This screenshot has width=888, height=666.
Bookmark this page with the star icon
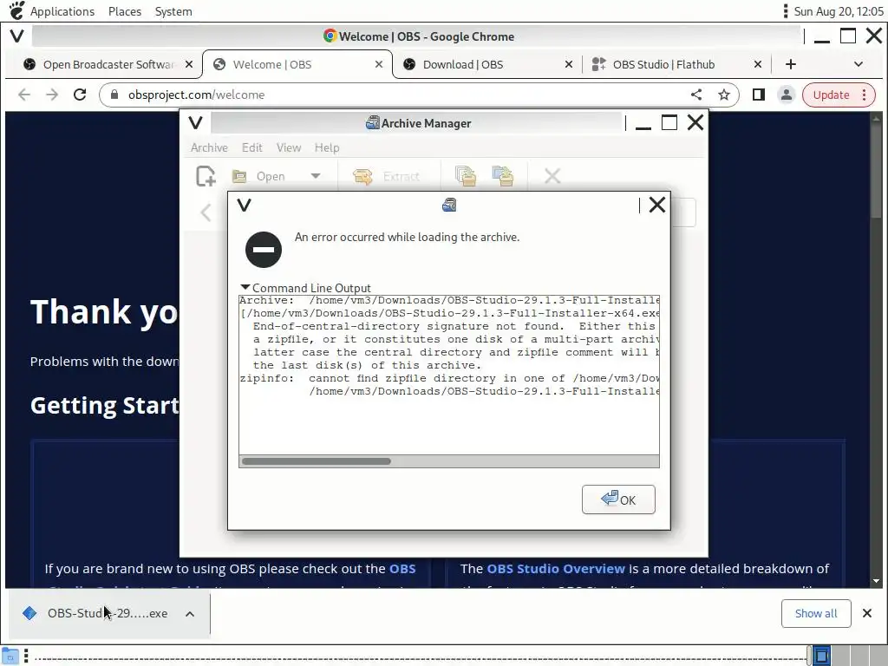pos(724,95)
